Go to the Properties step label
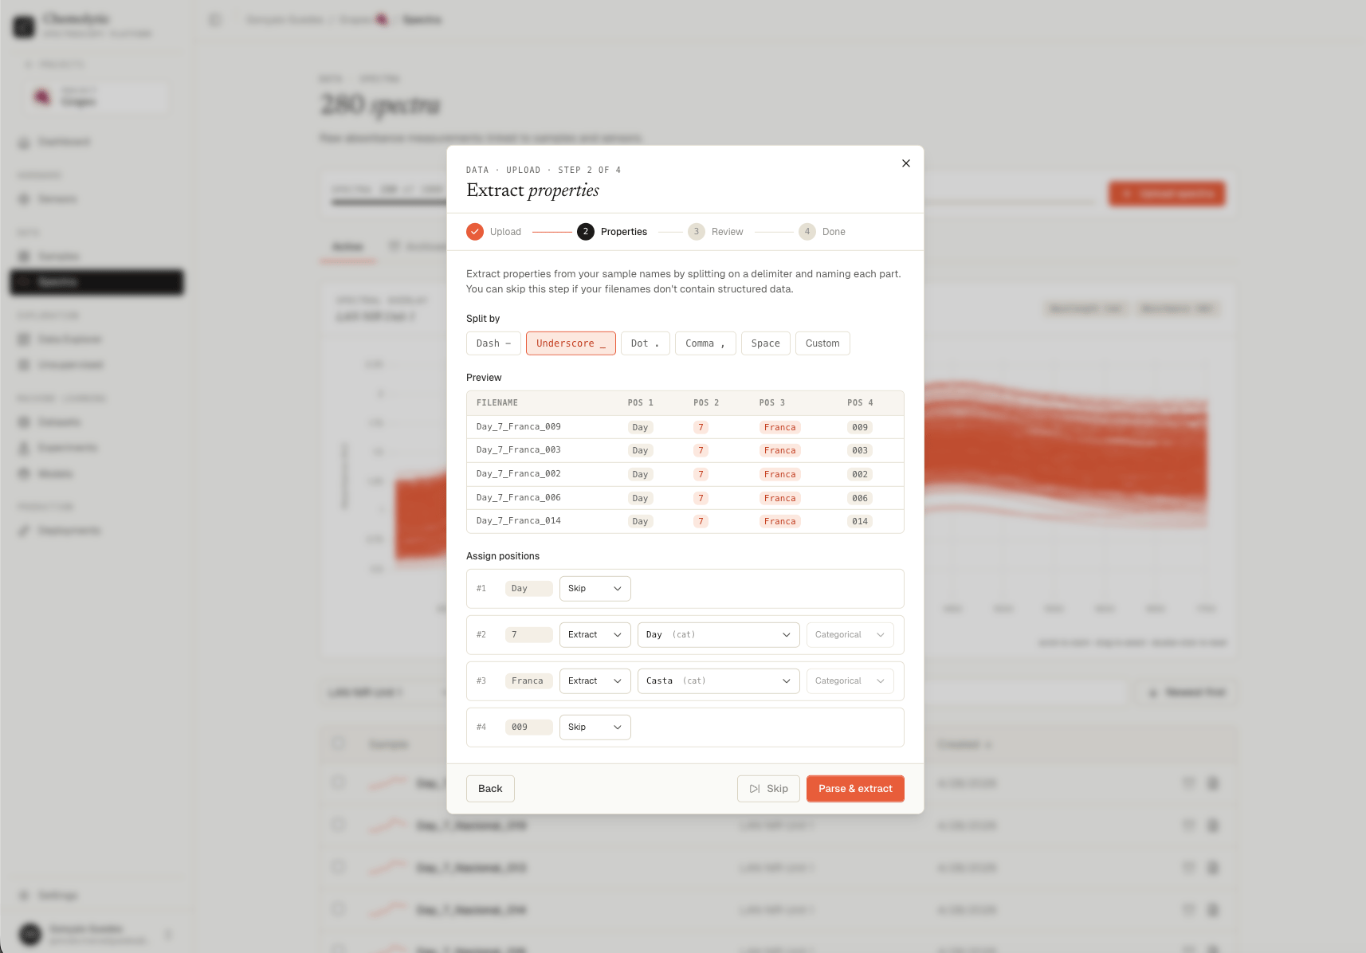 (624, 232)
